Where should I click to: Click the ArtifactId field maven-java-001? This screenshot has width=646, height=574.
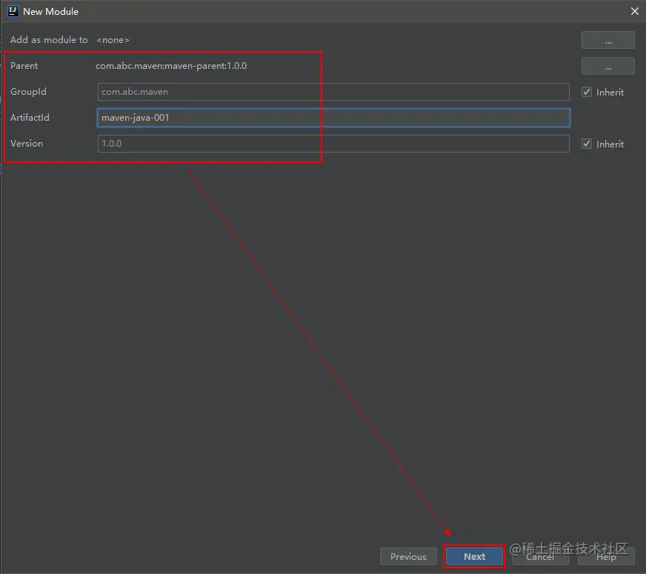[333, 118]
